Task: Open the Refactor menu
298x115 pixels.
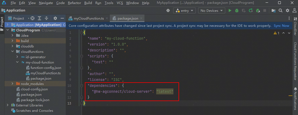Action: click(x=74, y=3)
